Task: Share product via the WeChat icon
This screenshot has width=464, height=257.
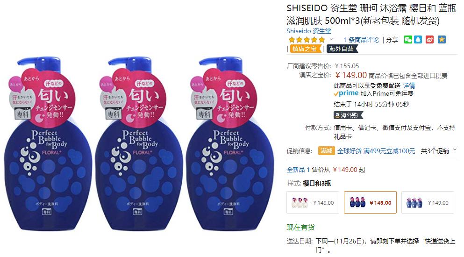Action: click(x=408, y=40)
